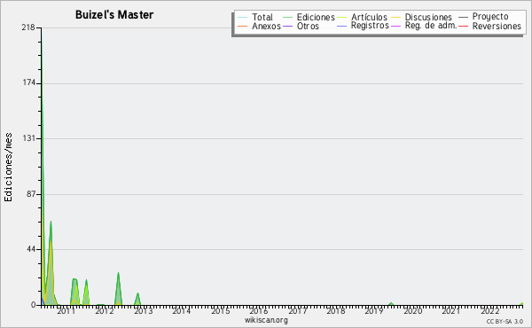Click the 2014 x-axis label

click(182, 311)
